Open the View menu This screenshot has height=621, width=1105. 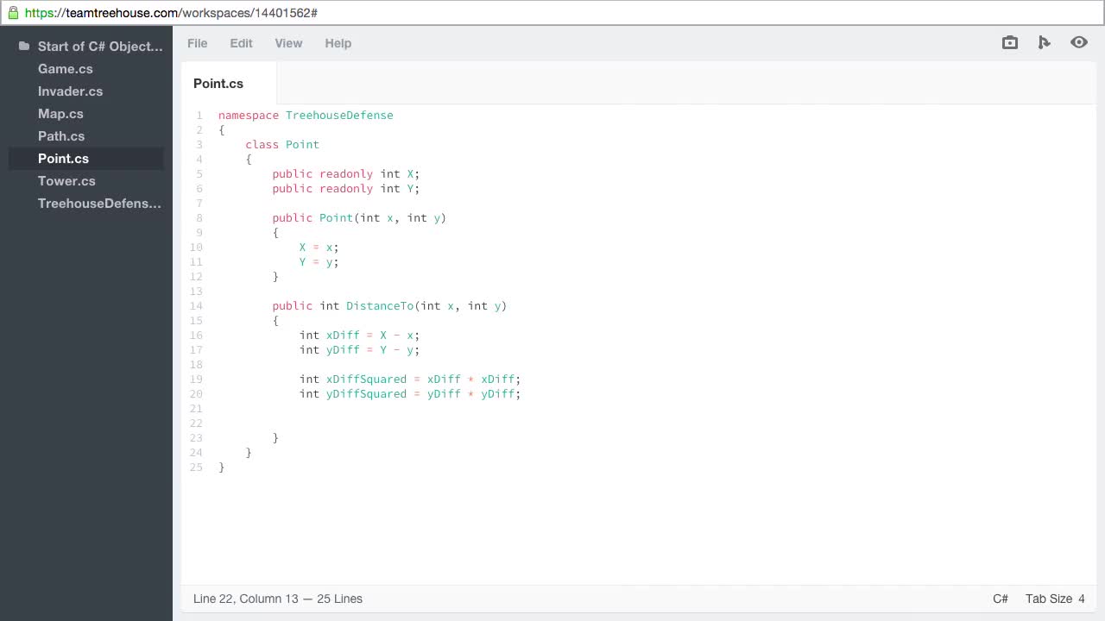(288, 43)
